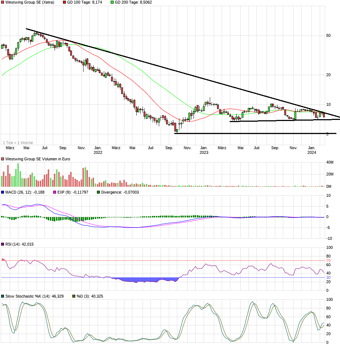Select the 2024 year label on the time axis
This screenshot has width=340, height=346.
pyautogui.click(x=312, y=152)
